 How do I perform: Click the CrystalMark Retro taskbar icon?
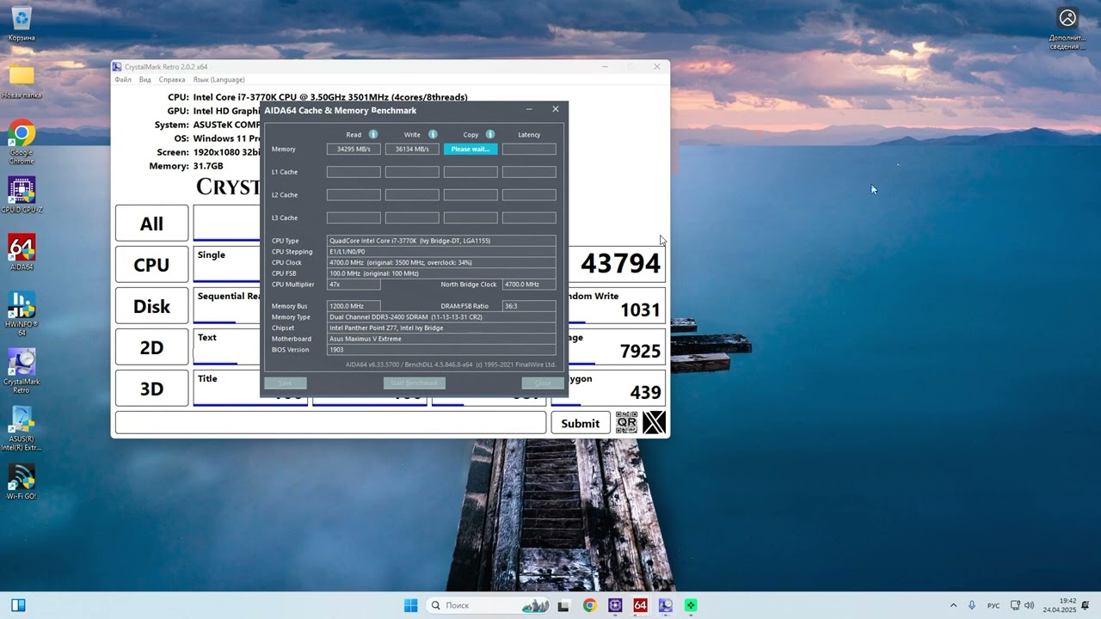click(x=665, y=605)
